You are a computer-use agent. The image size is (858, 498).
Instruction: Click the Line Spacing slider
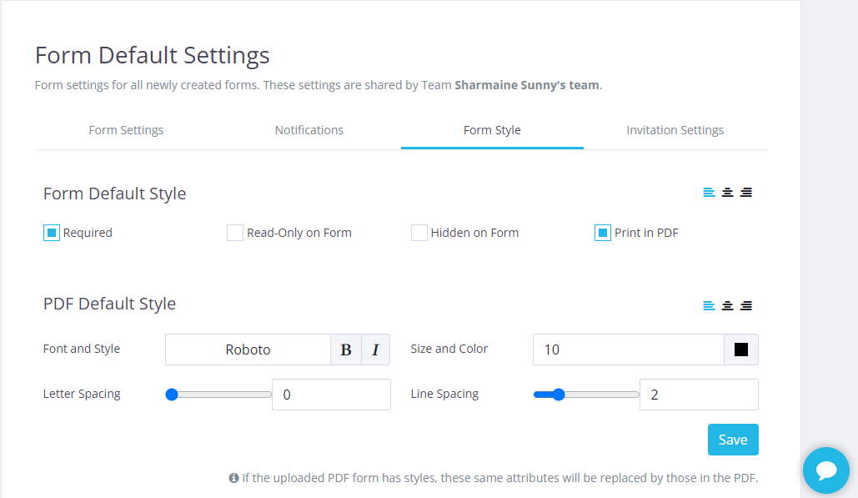(586, 395)
